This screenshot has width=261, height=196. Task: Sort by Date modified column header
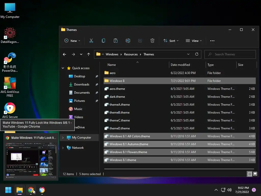point(180,65)
